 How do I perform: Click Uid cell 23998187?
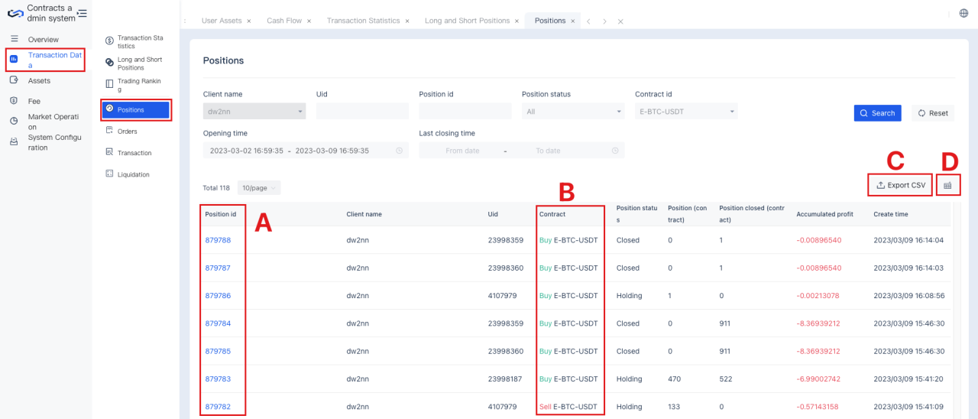tap(506, 378)
